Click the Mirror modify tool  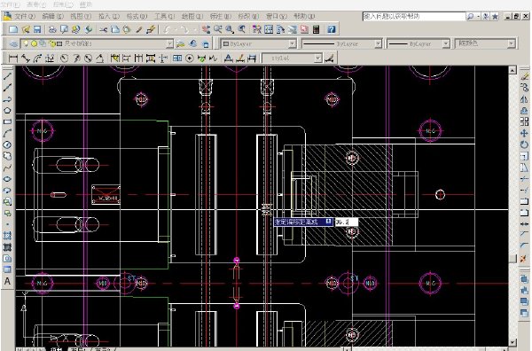(524, 99)
